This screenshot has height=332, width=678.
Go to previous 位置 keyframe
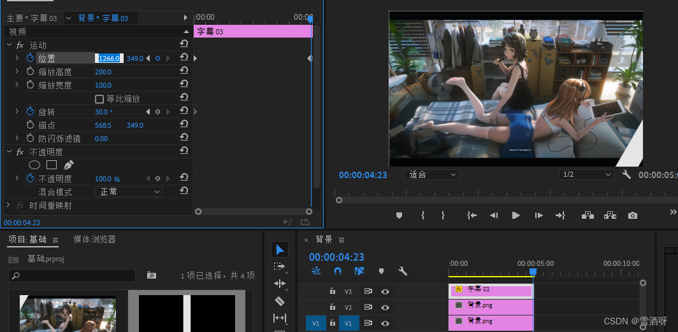[148, 59]
